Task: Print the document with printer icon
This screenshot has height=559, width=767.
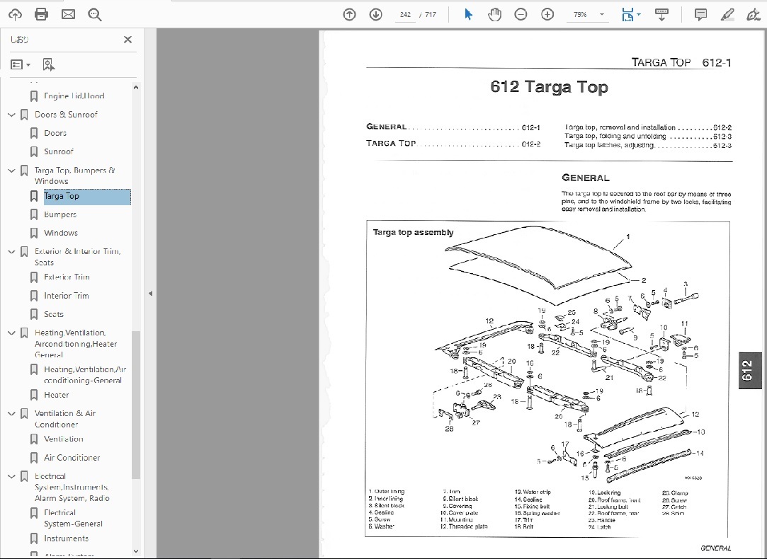Action: click(42, 15)
